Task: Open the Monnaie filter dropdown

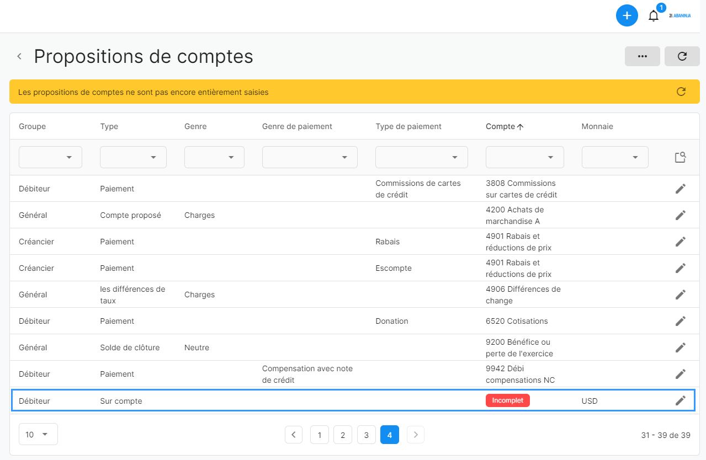Action: point(614,157)
